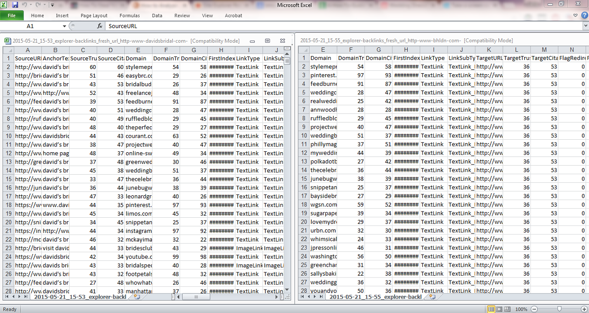Click the FlagRedir header cell in bhldn workbook
Image resolution: width=589 pixels, height=313 pixels.
[x=572, y=58]
